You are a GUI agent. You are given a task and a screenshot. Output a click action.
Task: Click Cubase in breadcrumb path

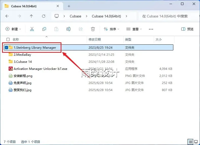pos(76,16)
